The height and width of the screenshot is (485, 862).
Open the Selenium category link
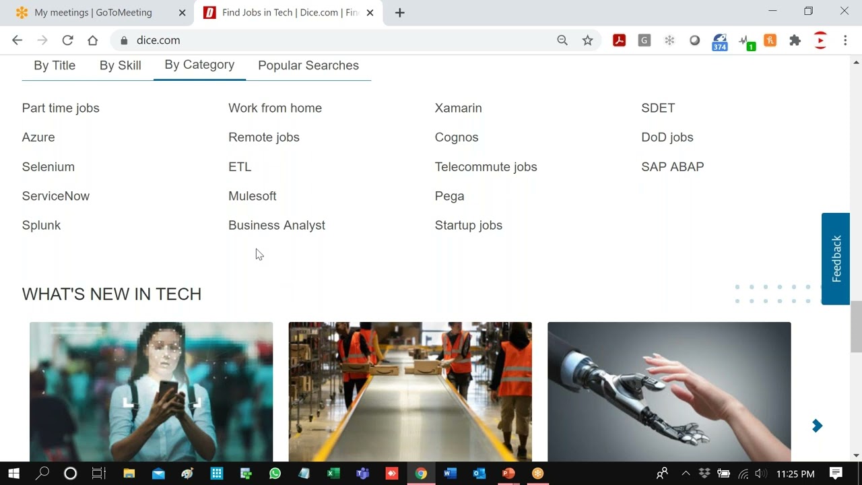click(48, 167)
